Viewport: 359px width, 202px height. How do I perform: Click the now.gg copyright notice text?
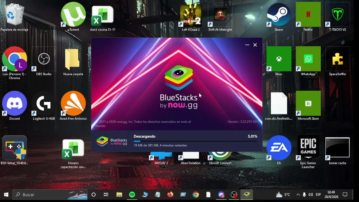coord(143,124)
